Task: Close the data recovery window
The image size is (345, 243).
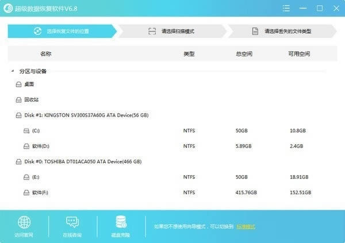Action: pos(336,9)
